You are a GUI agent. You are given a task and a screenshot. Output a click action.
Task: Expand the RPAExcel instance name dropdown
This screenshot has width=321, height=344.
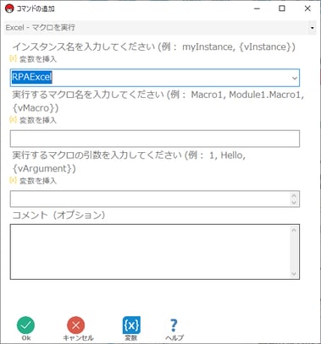(x=295, y=78)
